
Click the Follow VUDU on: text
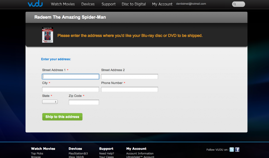coord(217,150)
